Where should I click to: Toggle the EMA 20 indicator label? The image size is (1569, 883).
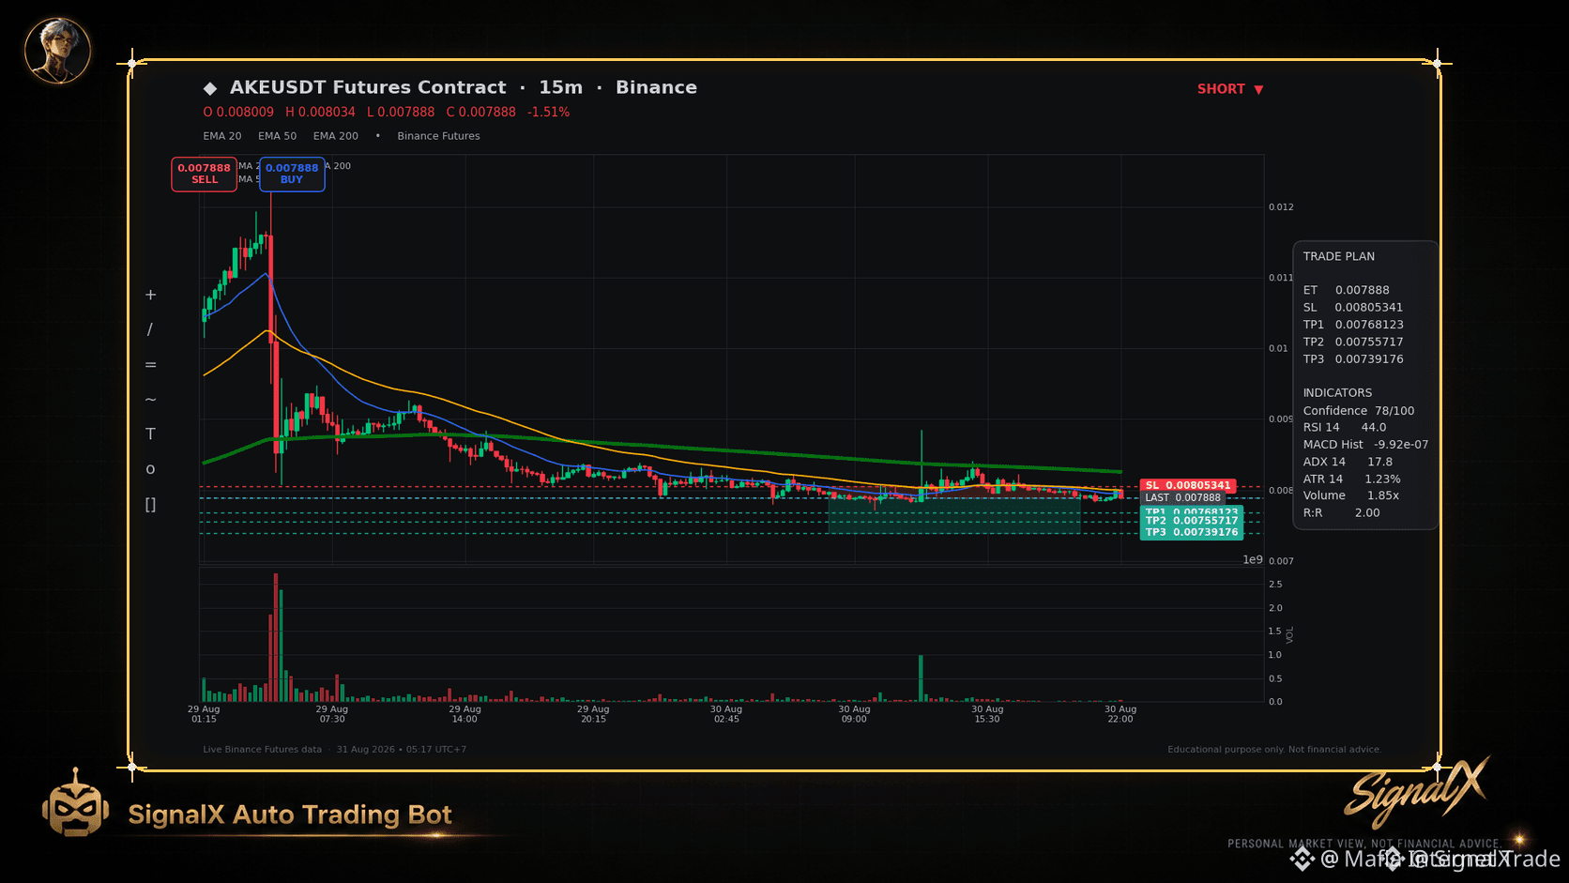click(x=222, y=136)
